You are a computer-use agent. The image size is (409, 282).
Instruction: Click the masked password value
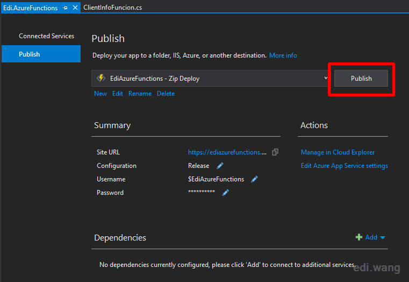tap(202, 192)
